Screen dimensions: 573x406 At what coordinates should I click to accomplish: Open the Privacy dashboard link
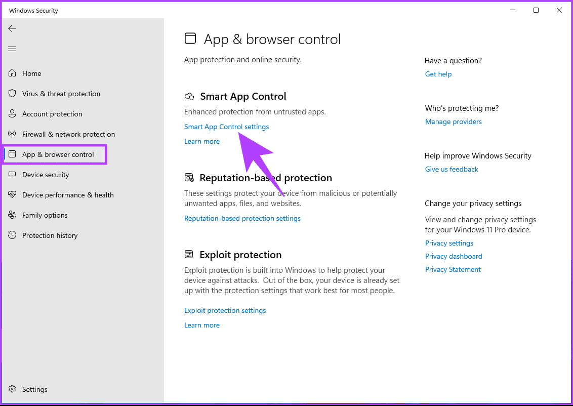pos(454,256)
